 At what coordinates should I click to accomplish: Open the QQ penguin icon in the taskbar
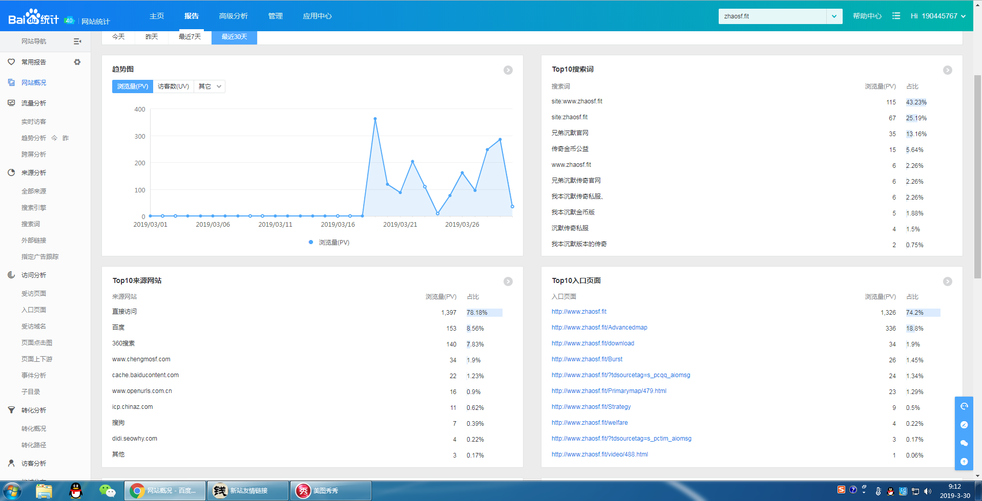(x=76, y=491)
